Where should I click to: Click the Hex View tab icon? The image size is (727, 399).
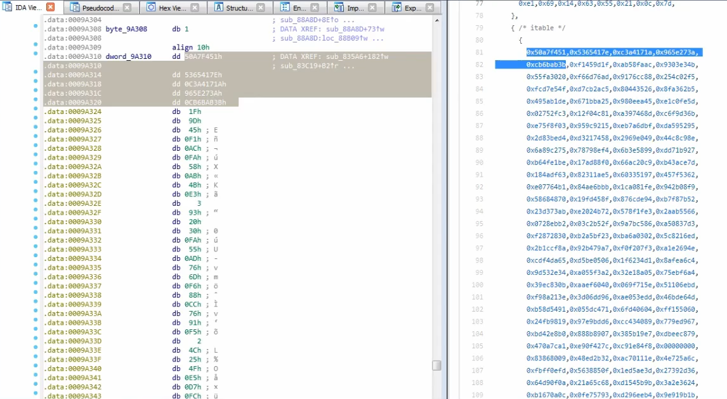point(150,7)
